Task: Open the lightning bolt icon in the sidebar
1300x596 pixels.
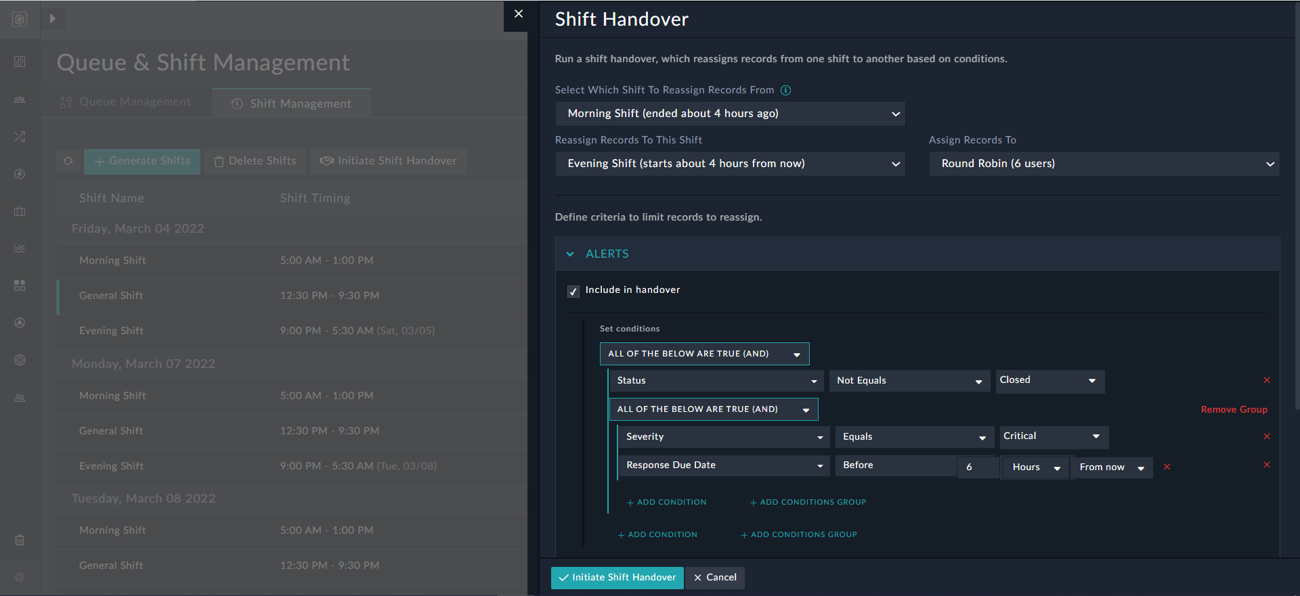Action: [20, 174]
